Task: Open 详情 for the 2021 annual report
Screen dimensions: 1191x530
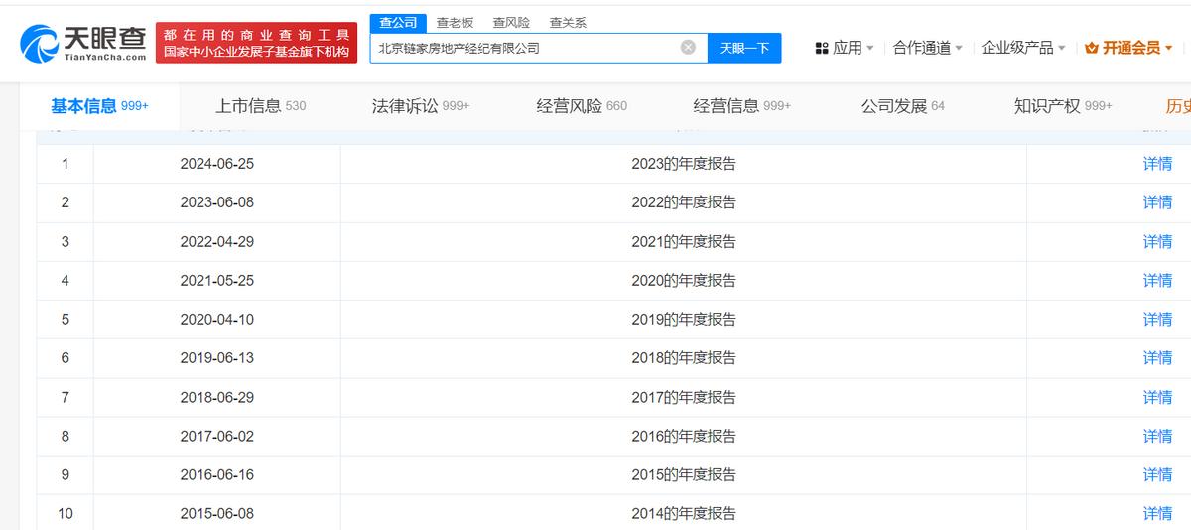Action: coord(1157,241)
